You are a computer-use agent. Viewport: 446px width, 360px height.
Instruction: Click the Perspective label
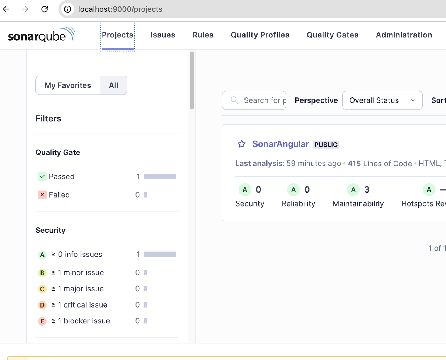point(316,100)
